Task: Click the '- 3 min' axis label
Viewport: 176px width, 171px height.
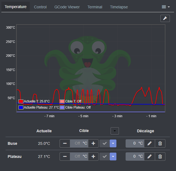Action: [x=118, y=116]
